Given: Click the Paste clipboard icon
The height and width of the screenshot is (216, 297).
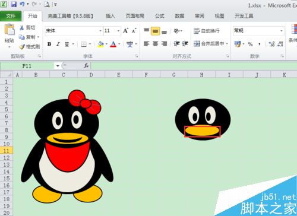Looking at the screenshot, I should 10,29.
